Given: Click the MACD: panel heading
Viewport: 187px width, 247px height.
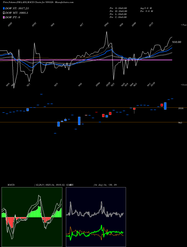Looking at the screenshot, I should pyautogui.click(x=11, y=185).
